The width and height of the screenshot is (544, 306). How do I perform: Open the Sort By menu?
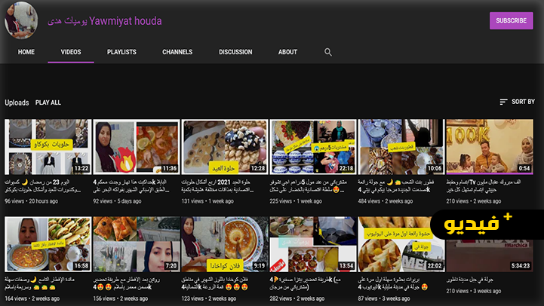point(517,102)
